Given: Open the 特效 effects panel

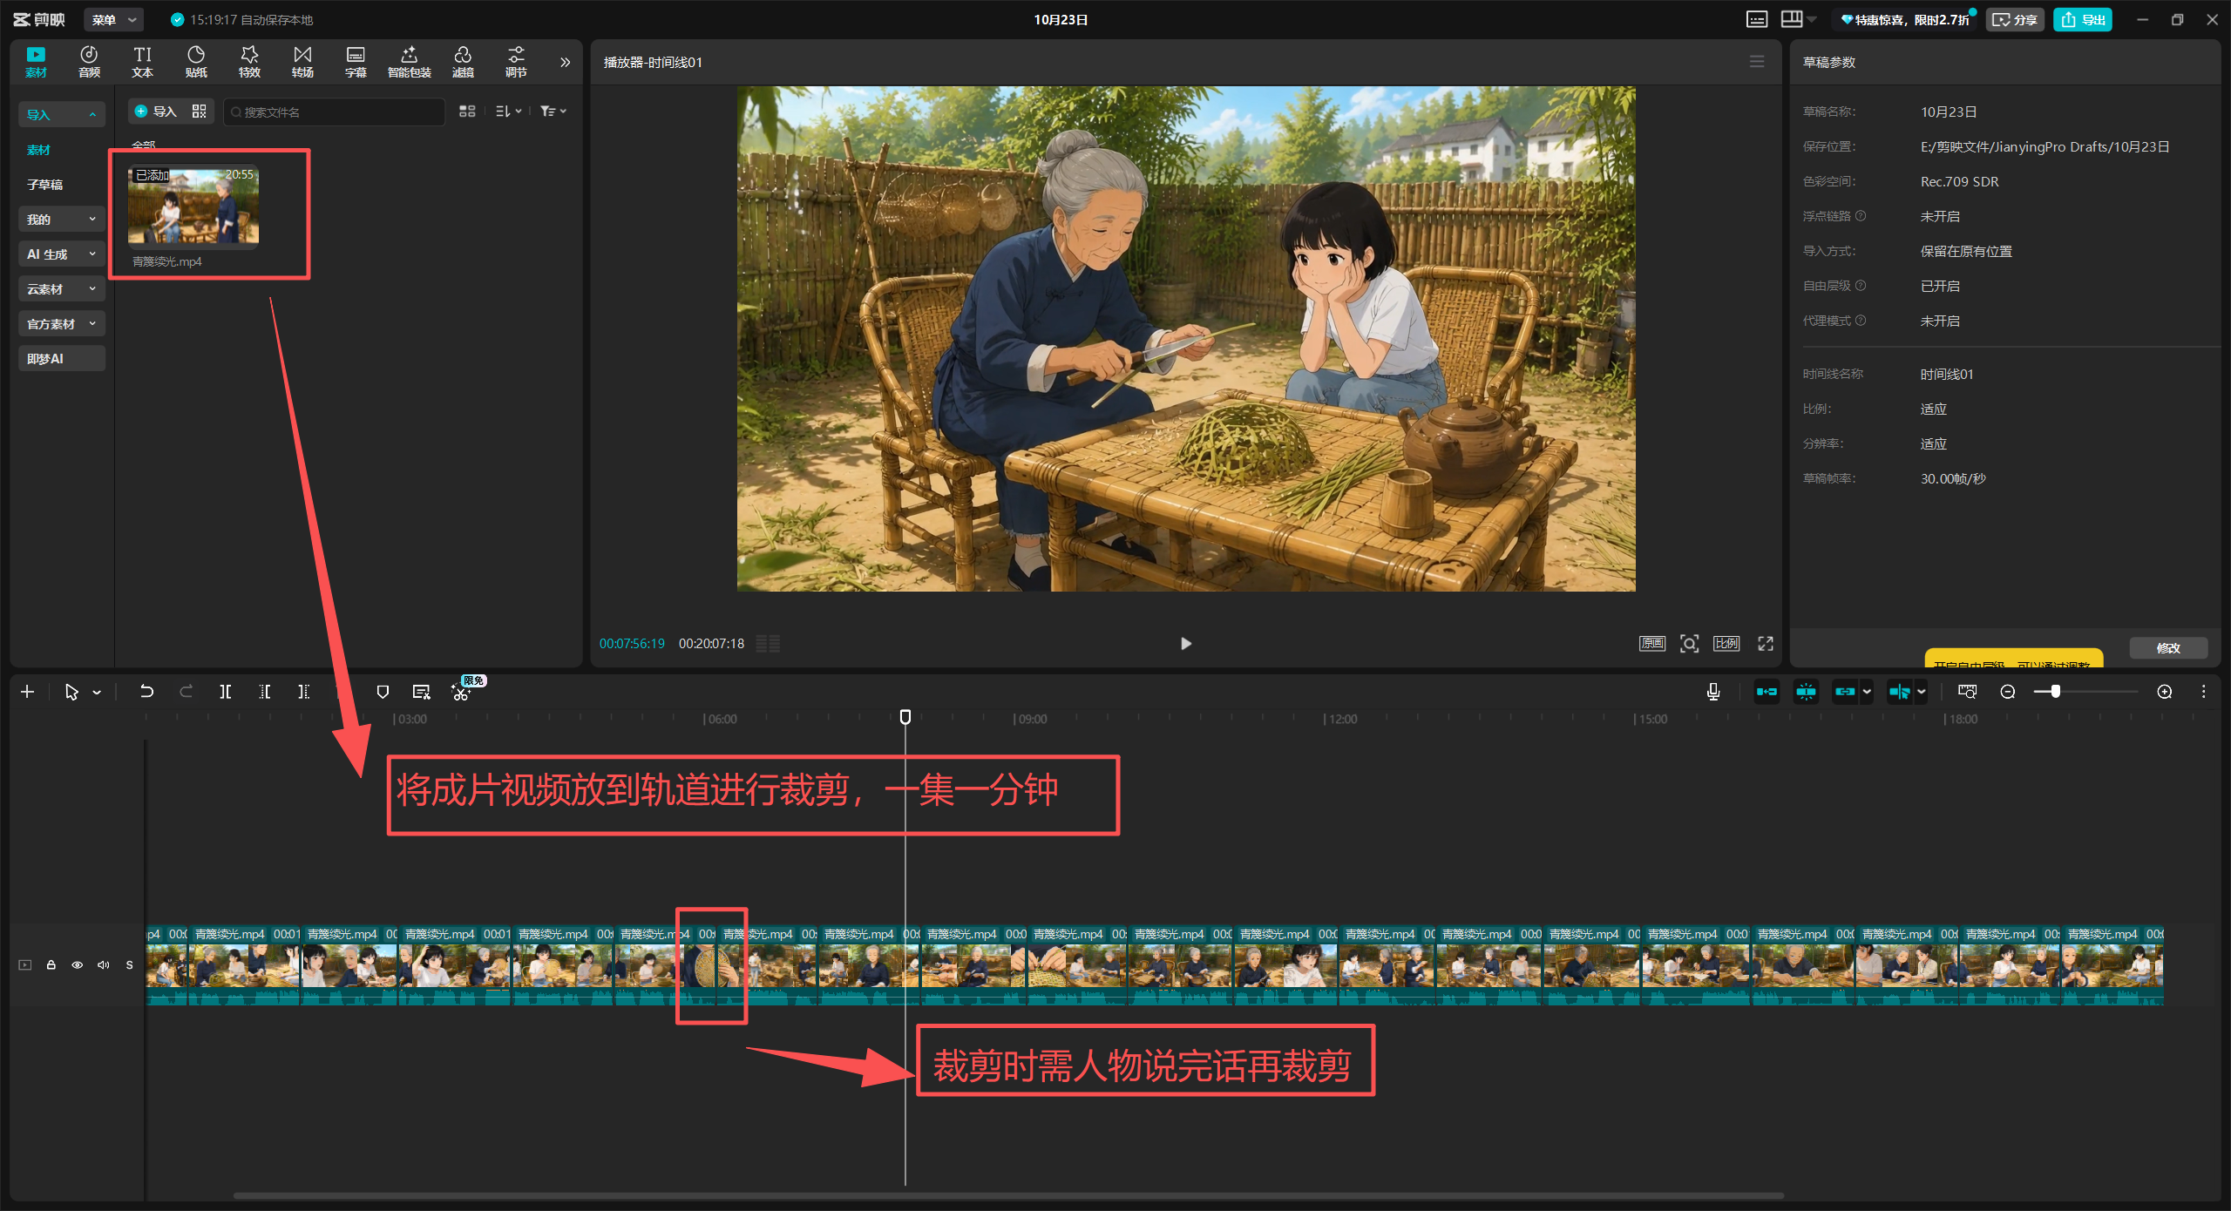Looking at the screenshot, I should coord(249,62).
